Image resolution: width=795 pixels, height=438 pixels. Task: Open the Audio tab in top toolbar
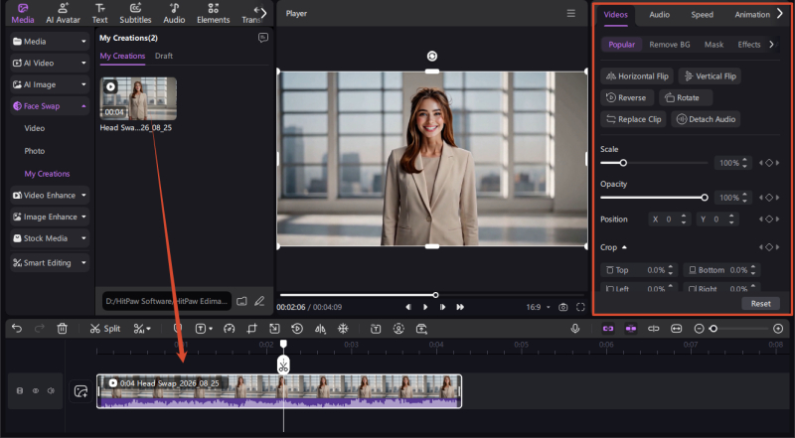174,14
